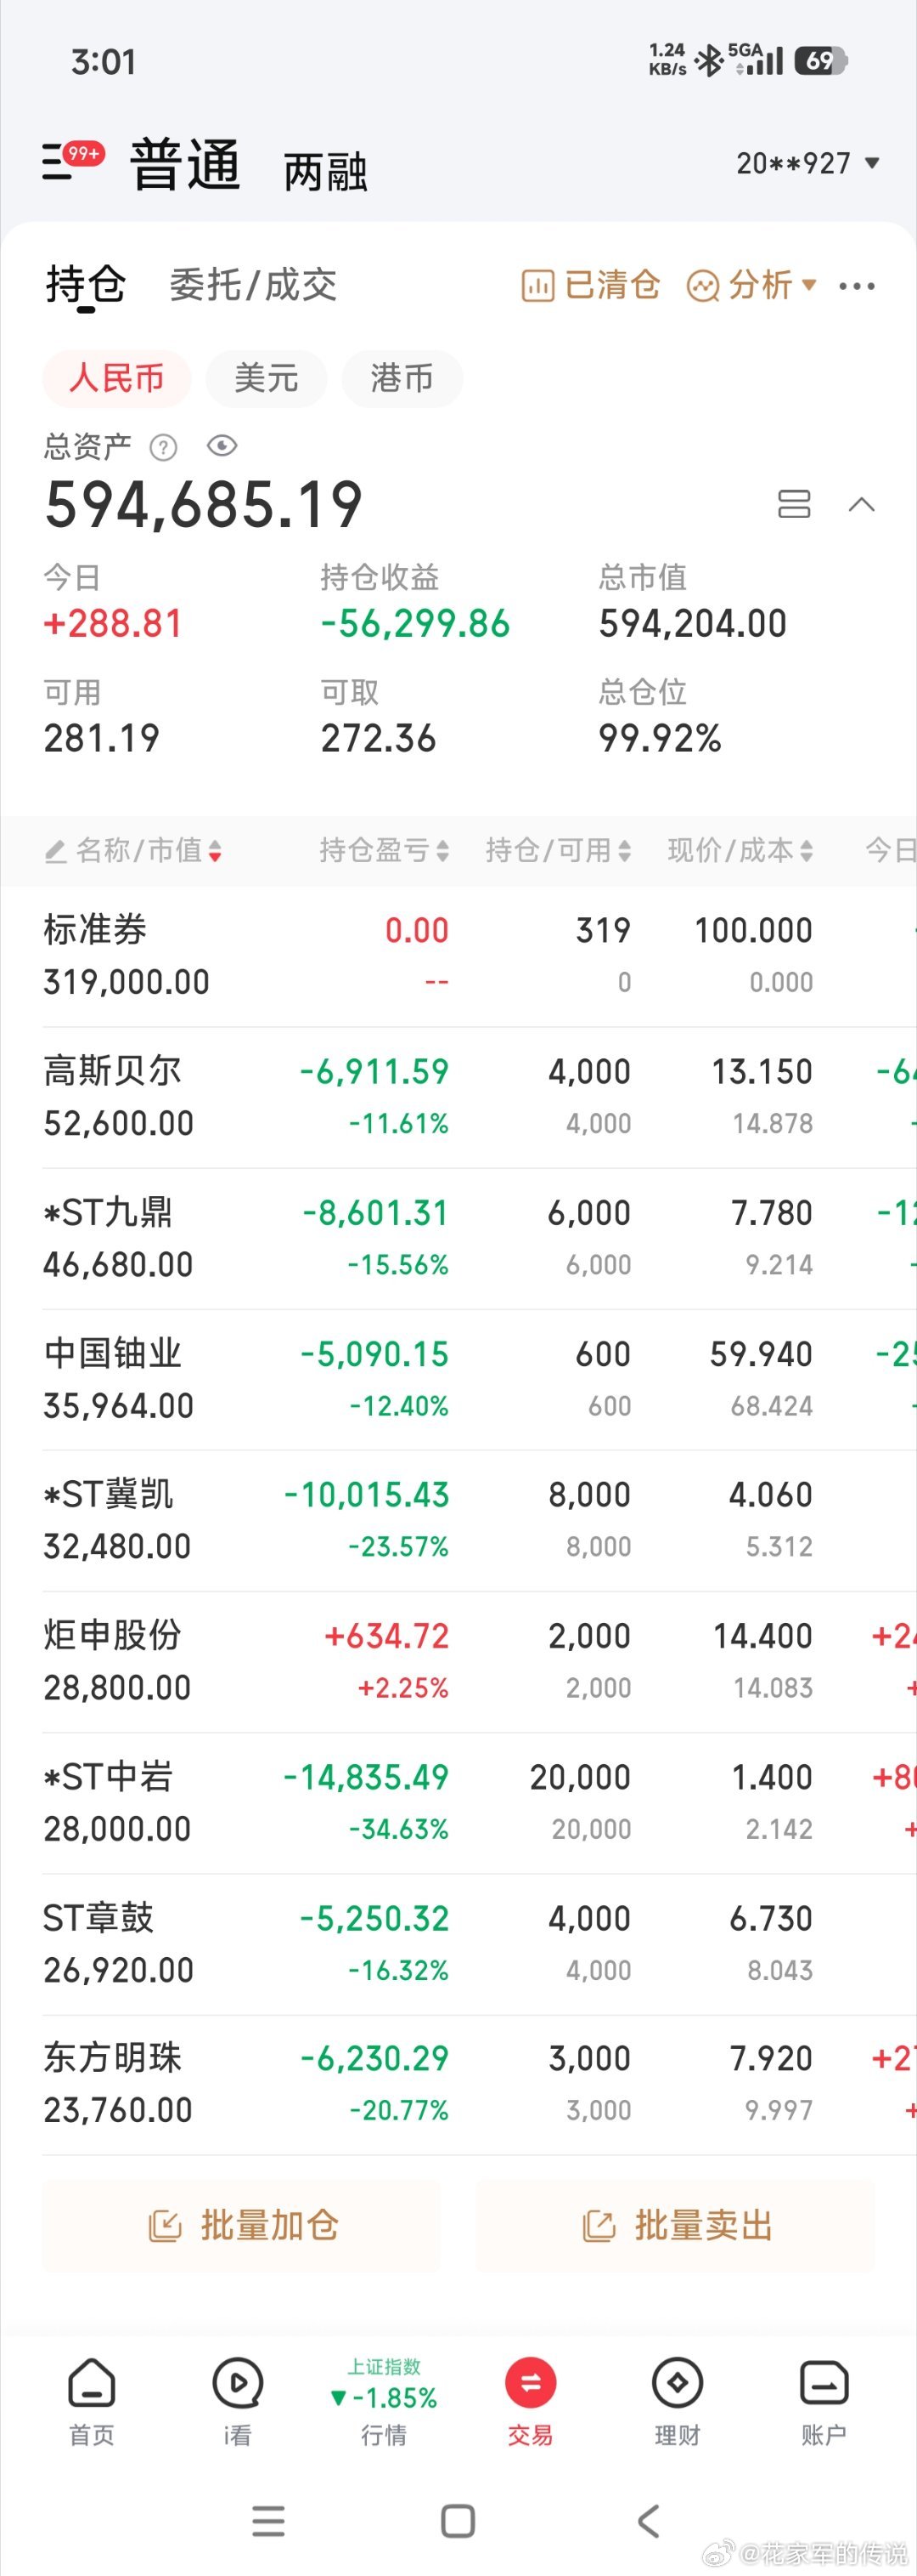Open 行情 market tab showing 上证指数
Image resolution: width=917 pixels, height=2576 pixels.
[x=384, y=2401]
